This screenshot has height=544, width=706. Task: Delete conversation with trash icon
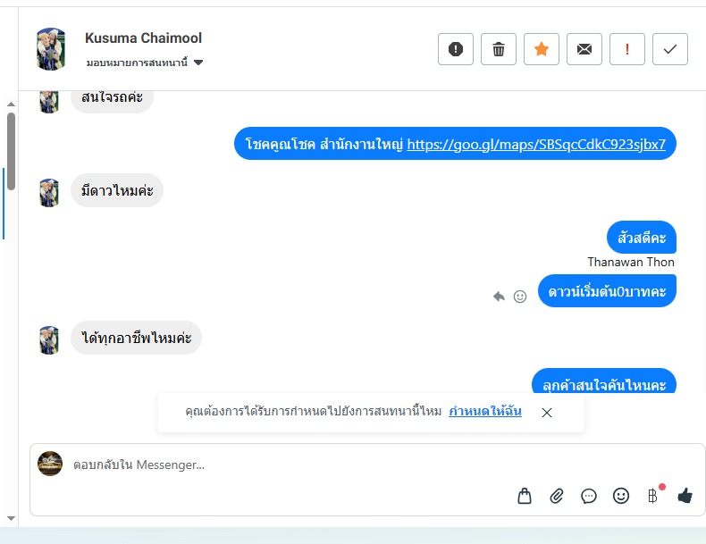pyautogui.click(x=499, y=49)
